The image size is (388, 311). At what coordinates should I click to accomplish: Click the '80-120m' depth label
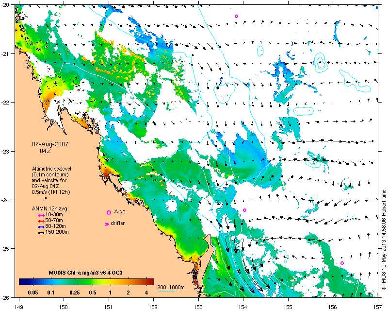tap(55, 226)
